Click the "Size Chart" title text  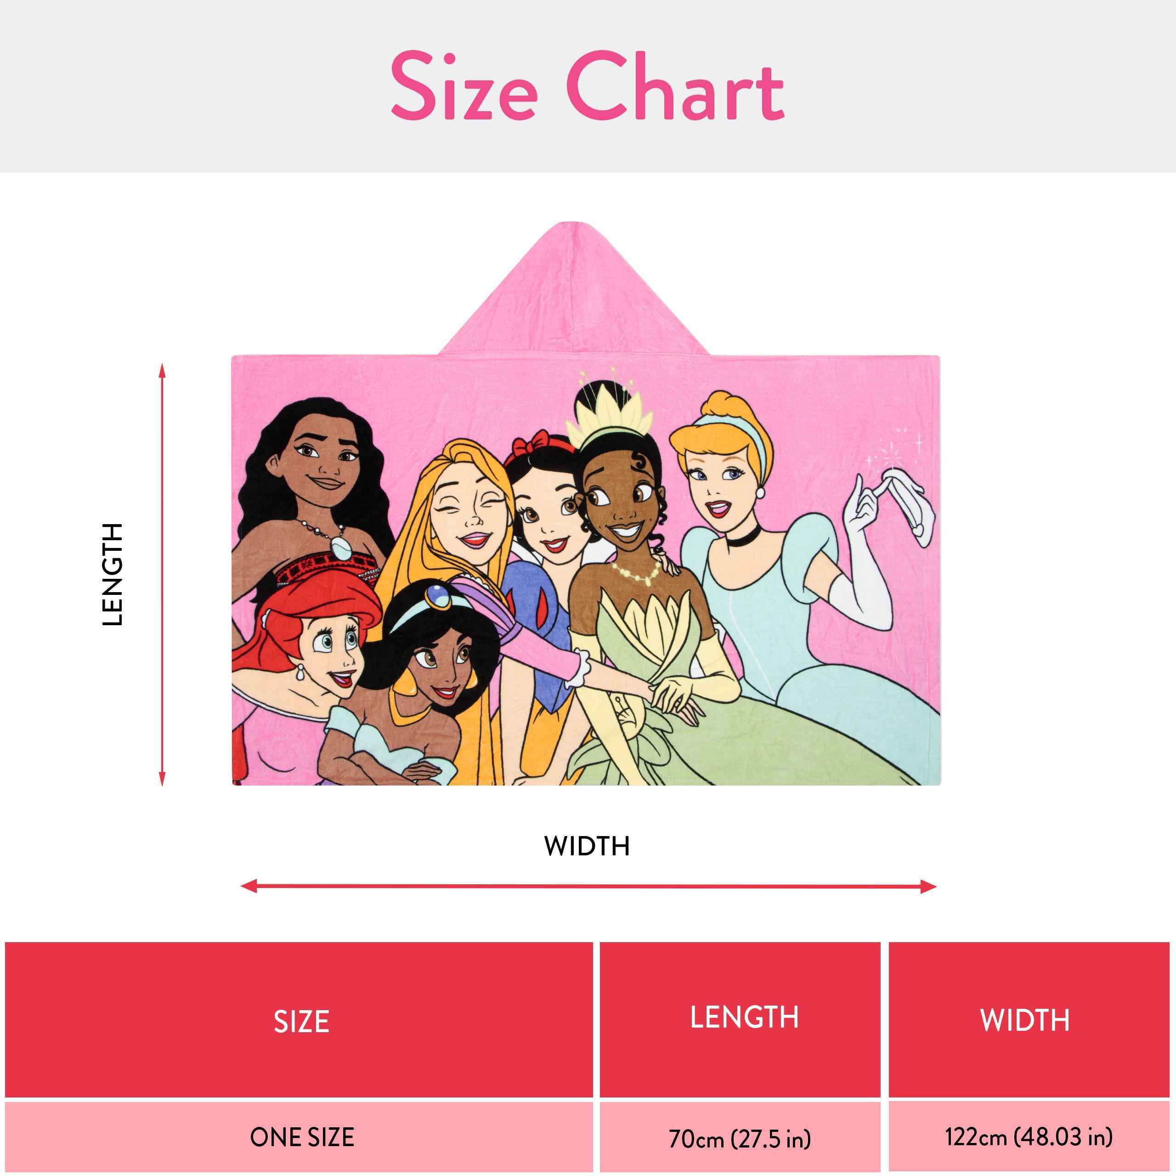(x=588, y=87)
